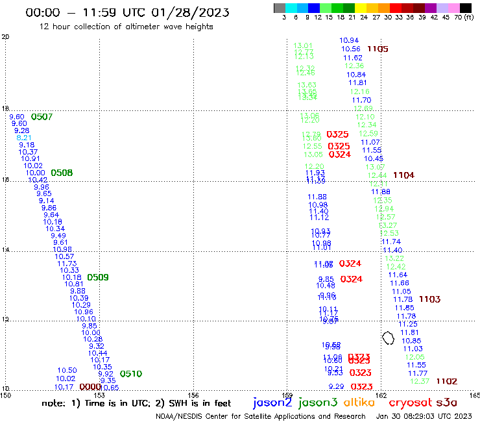
Task: Click the wave height value '11.70'
Action: (361, 100)
